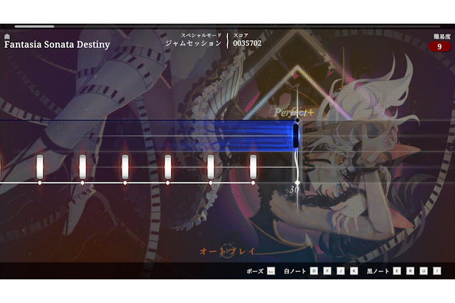This screenshot has height=303, width=455.
Task: Click the black diamond atop the judgment line
Action: (297, 120)
